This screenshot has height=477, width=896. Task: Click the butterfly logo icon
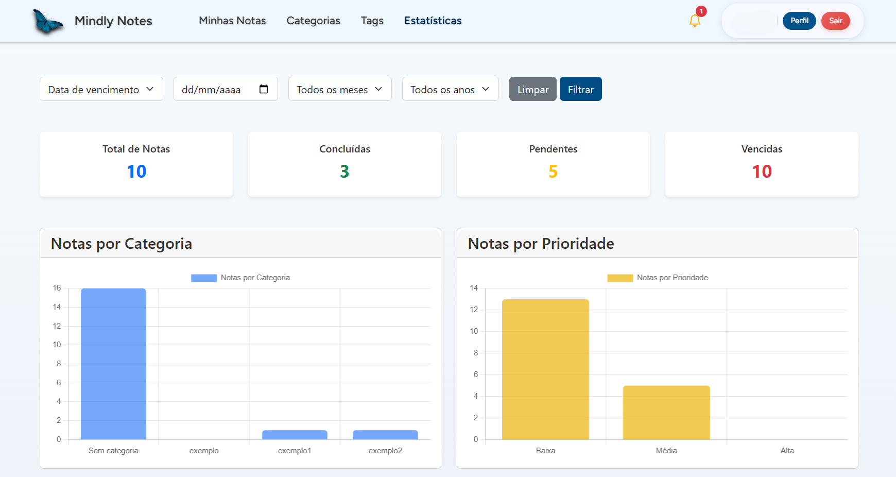click(x=47, y=22)
